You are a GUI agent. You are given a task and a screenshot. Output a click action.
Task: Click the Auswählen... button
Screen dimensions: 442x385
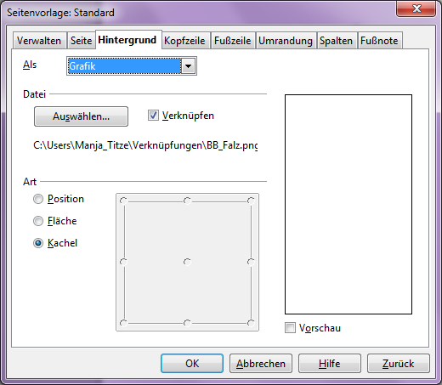(x=81, y=116)
